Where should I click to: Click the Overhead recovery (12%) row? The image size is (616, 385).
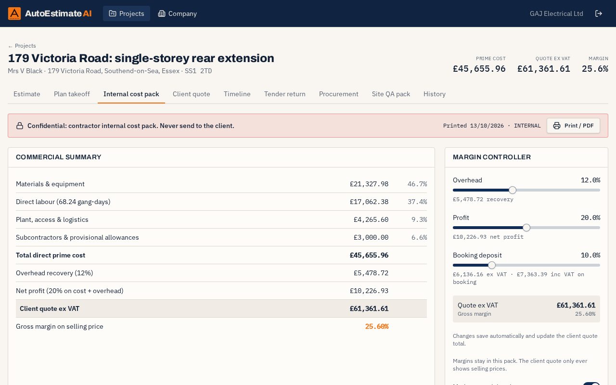(x=221, y=273)
